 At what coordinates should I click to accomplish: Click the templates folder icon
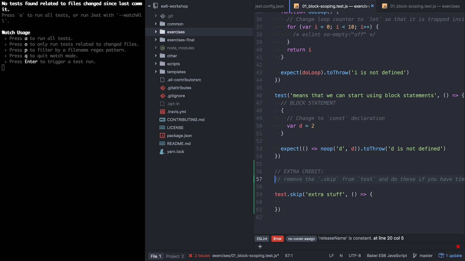(162, 72)
